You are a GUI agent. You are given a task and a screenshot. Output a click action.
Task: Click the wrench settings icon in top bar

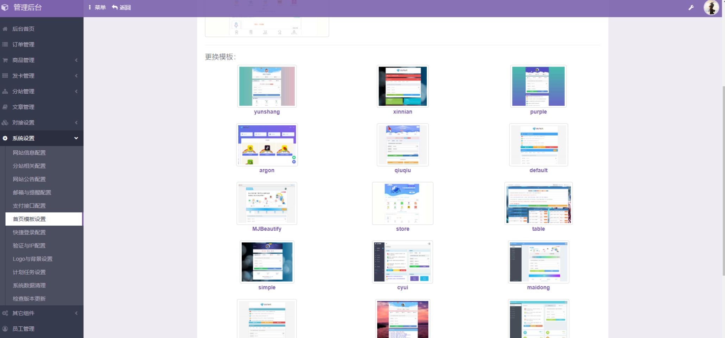coord(692,7)
